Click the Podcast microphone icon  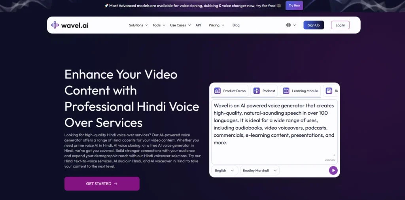(x=257, y=91)
